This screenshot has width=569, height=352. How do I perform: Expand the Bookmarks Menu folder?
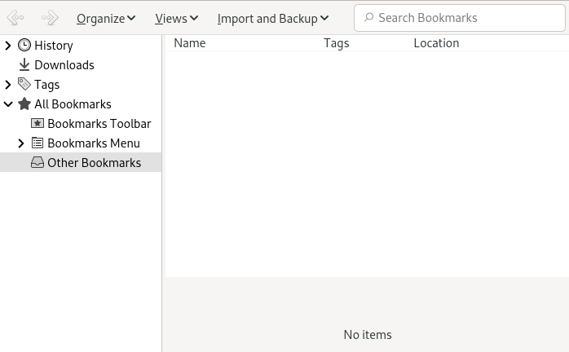coord(21,143)
